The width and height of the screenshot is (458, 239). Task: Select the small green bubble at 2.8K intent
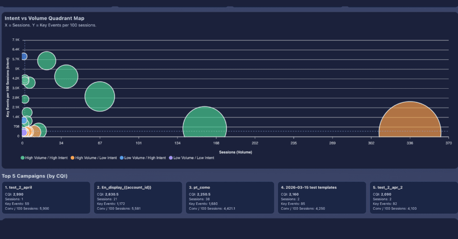coord(25,99)
